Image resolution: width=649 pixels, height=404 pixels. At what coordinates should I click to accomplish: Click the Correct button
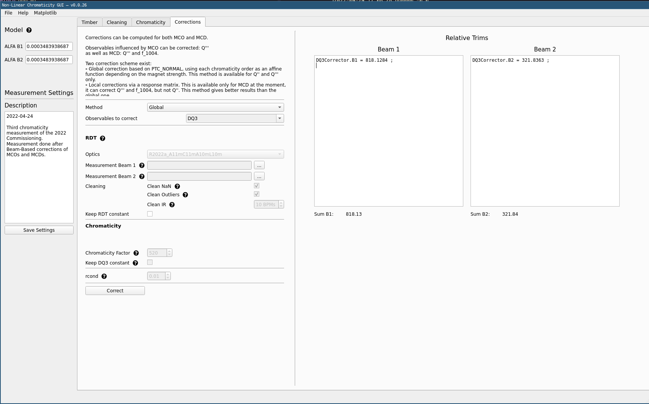[x=115, y=291]
